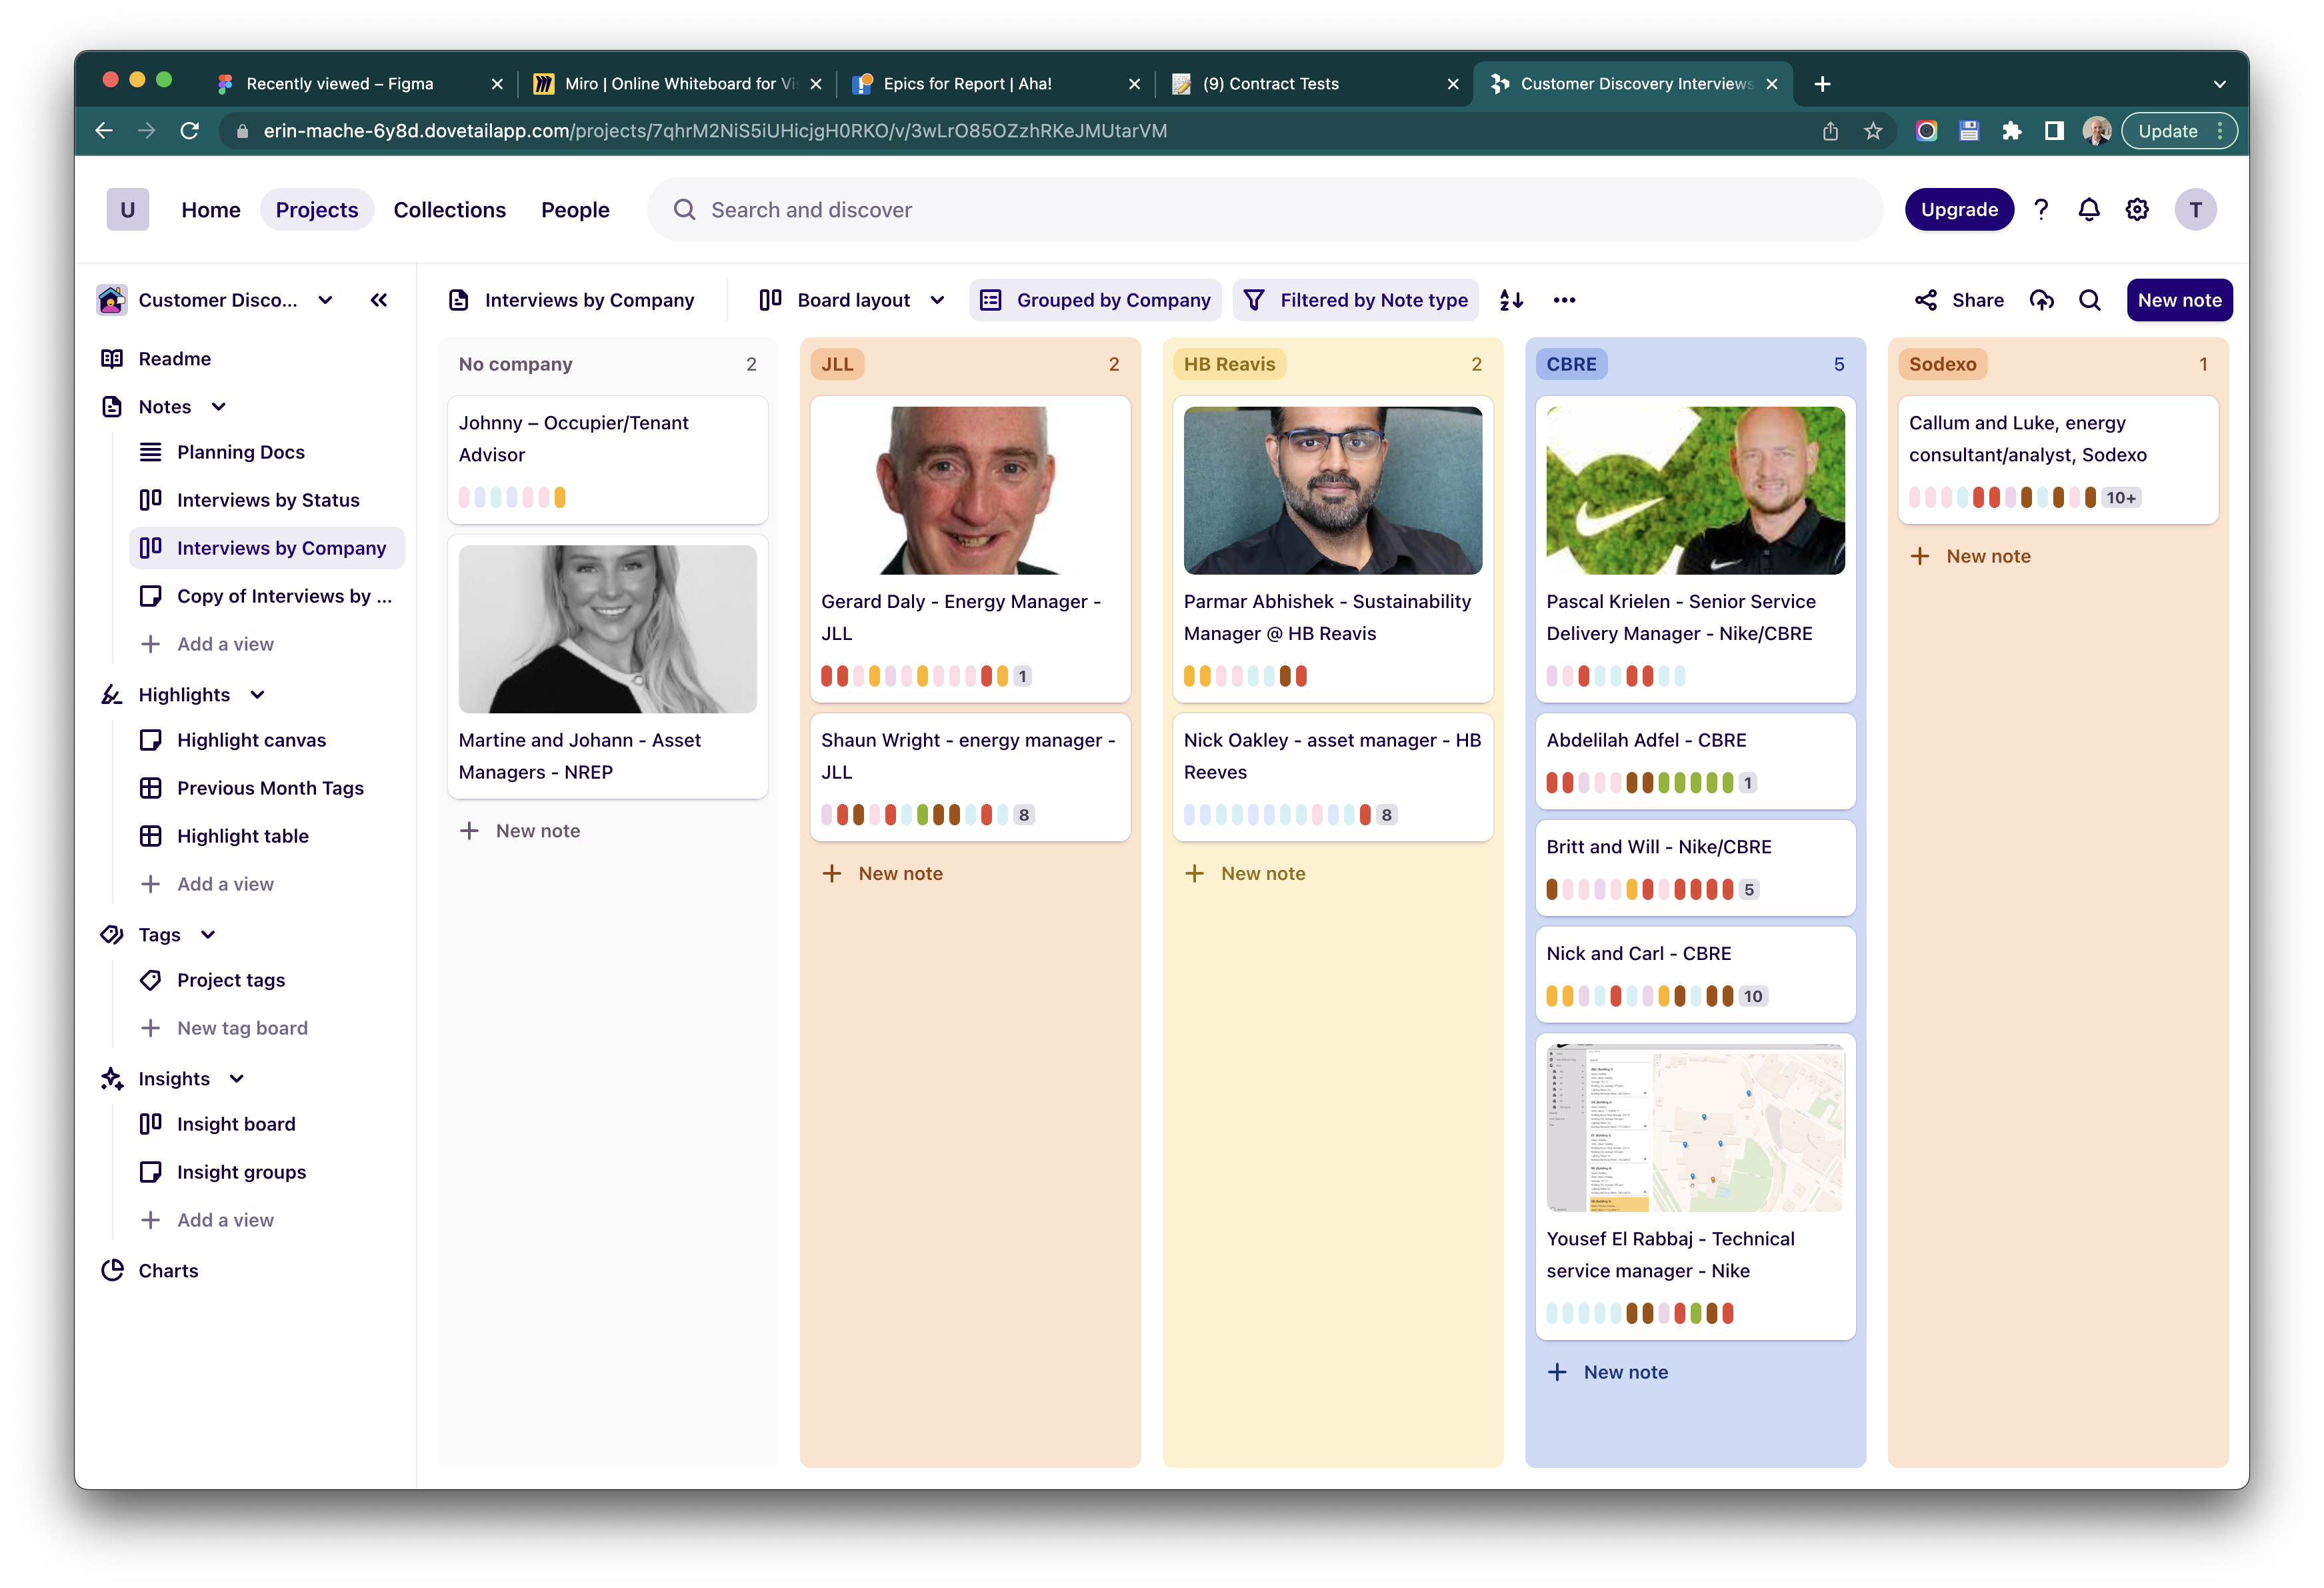The width and height of the screenshot is (2324, 1588).
Task: Click the New note button top right
Action: [x=2179, y=300]
